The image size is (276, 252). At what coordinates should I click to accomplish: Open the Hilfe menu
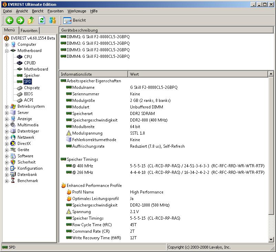pyautogui.click(x=94, y=11)
